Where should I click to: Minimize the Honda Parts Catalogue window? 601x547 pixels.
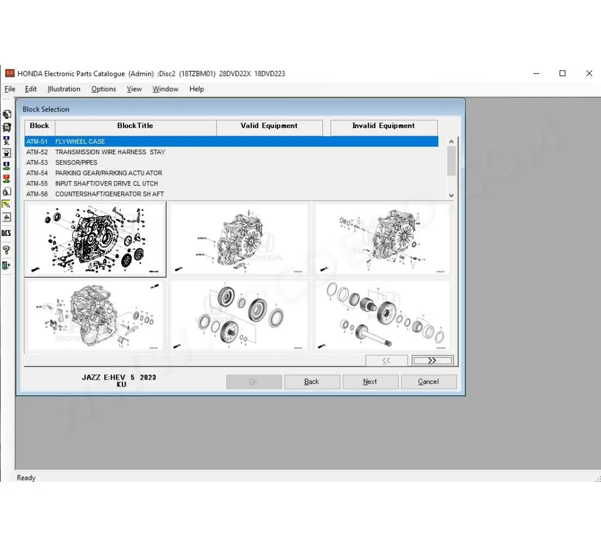pos(536,73)
